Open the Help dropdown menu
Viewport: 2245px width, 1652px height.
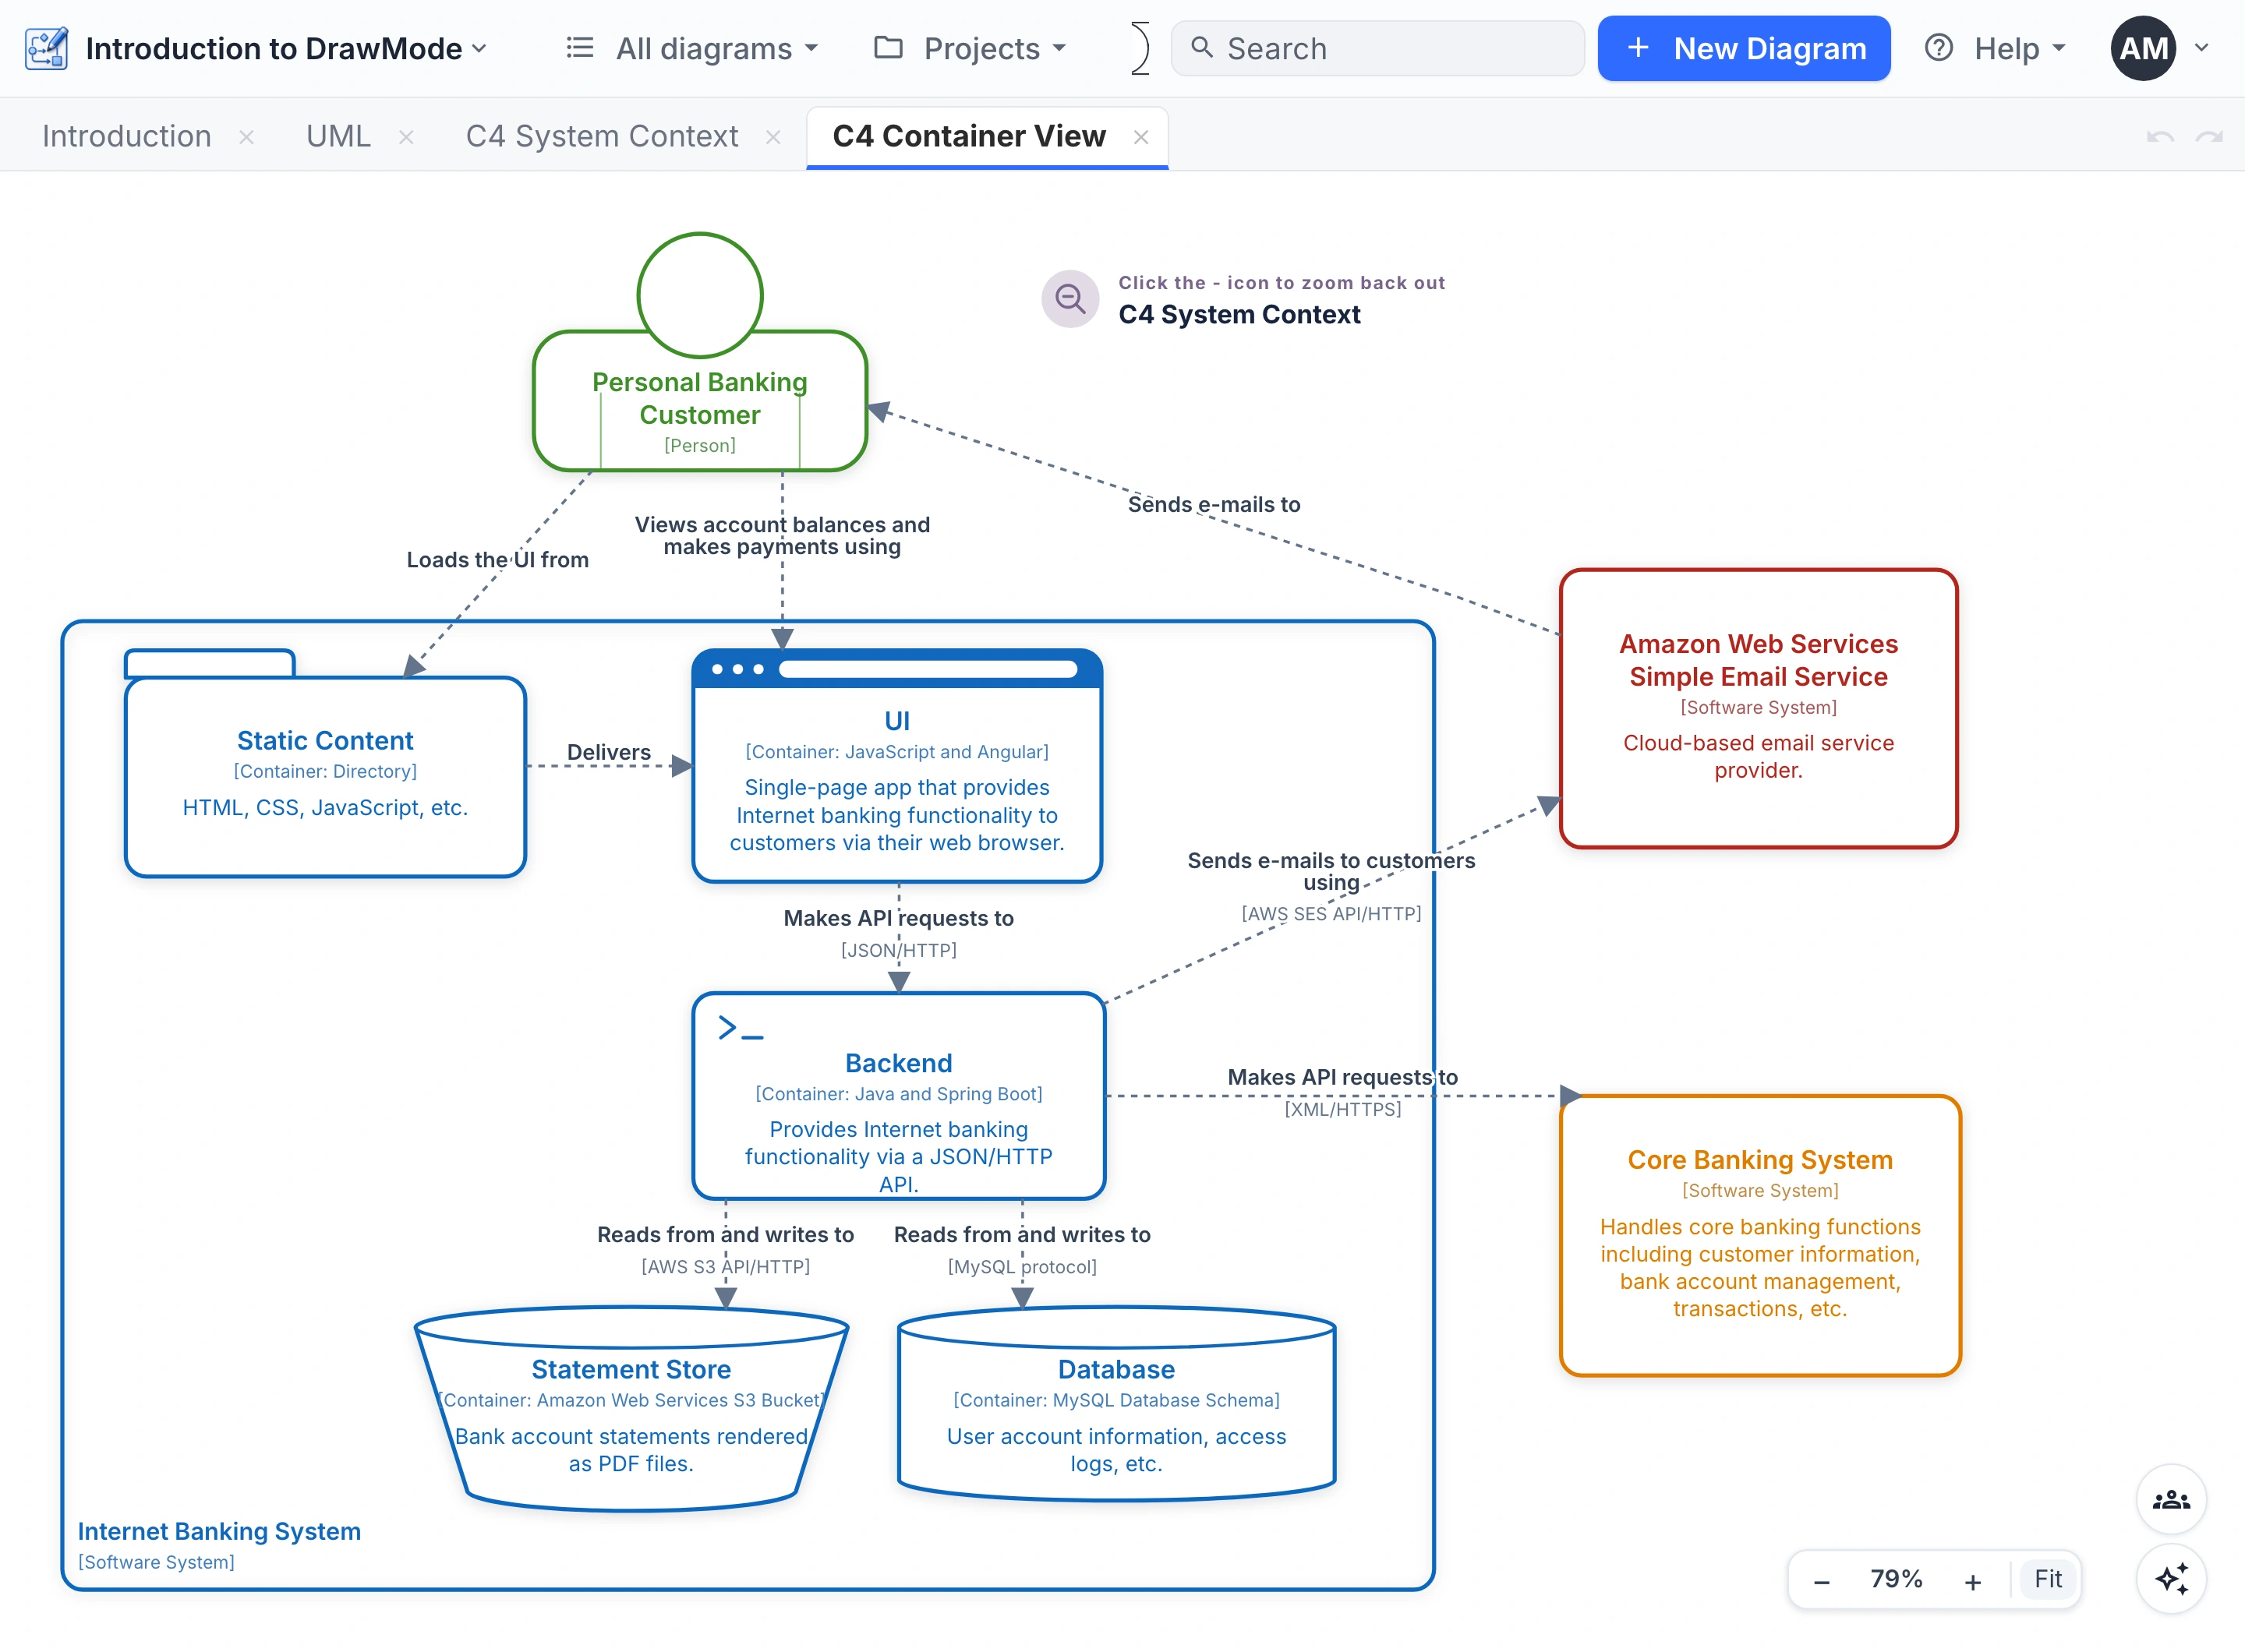(1996, 48)
